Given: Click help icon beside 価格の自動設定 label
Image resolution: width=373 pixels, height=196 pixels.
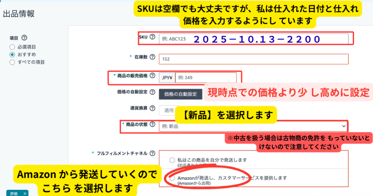Looking at the screenshot, I should point(152,92).
